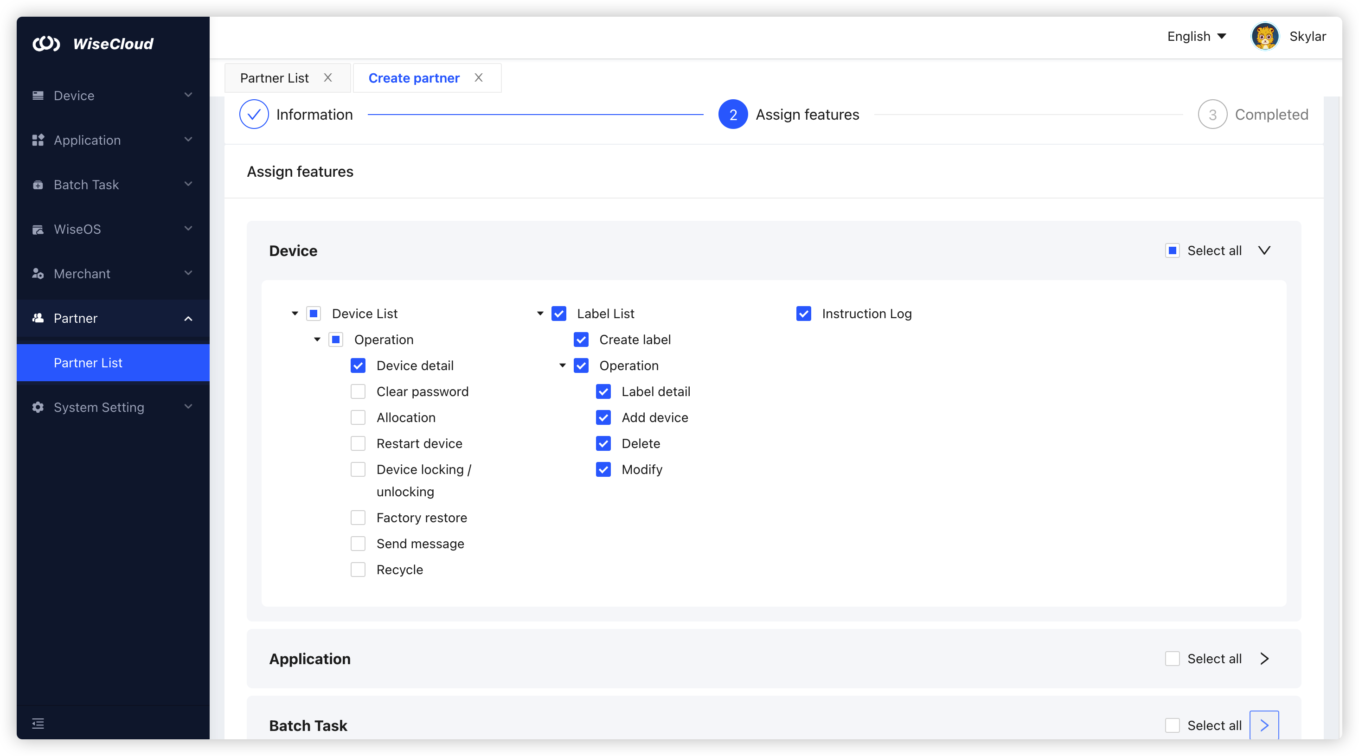The width and height of the screenshot is (1359, 756).
Task: Click the Merchant sidebar icon
Action: [x=38, y=273]
